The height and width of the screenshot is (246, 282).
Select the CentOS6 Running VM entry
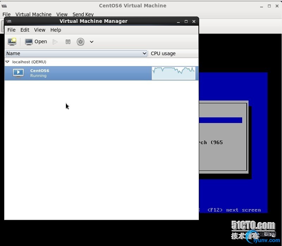102,73
